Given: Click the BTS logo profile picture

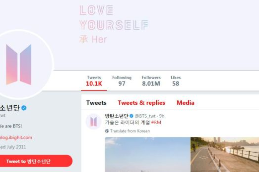Looking at the screenshot, I should [x=18, y=64].
